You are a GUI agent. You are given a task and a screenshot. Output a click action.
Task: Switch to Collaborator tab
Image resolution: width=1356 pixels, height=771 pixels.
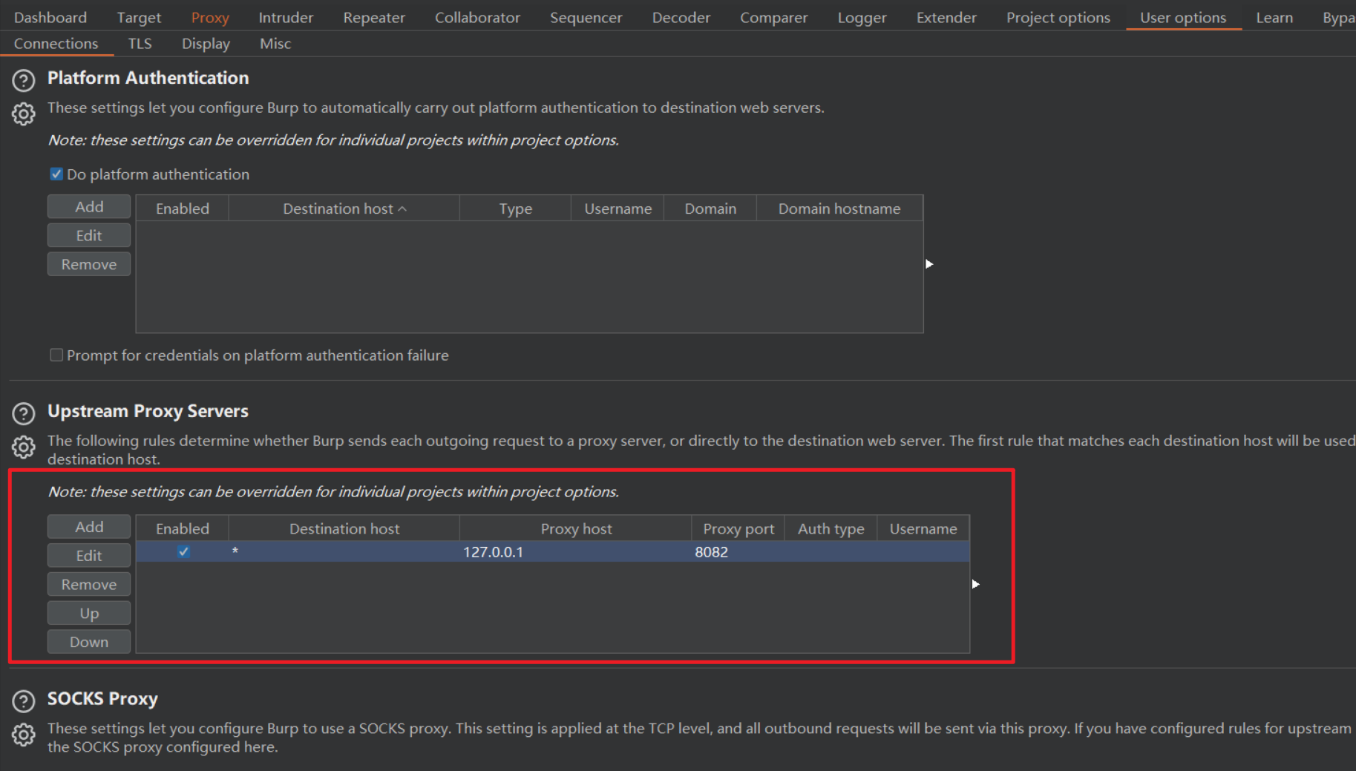click(x=477, y=17)
